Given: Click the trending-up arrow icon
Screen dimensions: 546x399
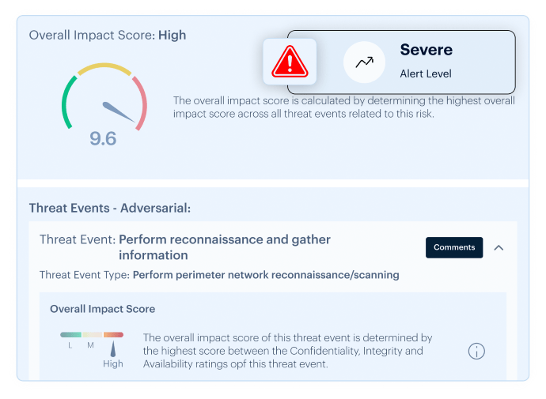Looking at the screenshot, I should click(364, 62).
